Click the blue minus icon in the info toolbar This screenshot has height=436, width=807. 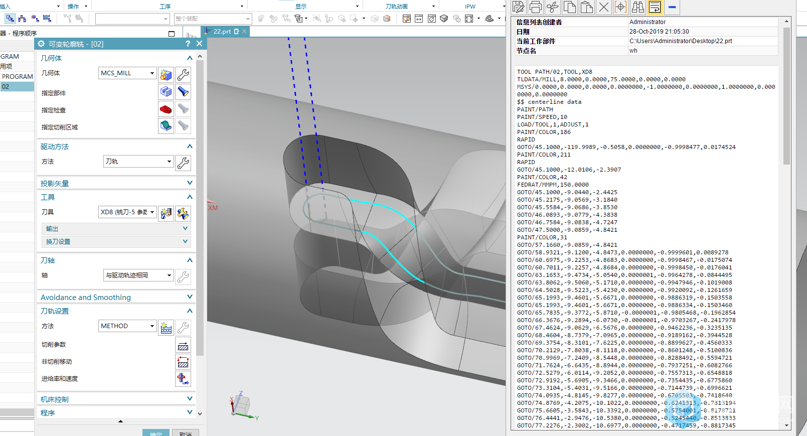(672, 7)
